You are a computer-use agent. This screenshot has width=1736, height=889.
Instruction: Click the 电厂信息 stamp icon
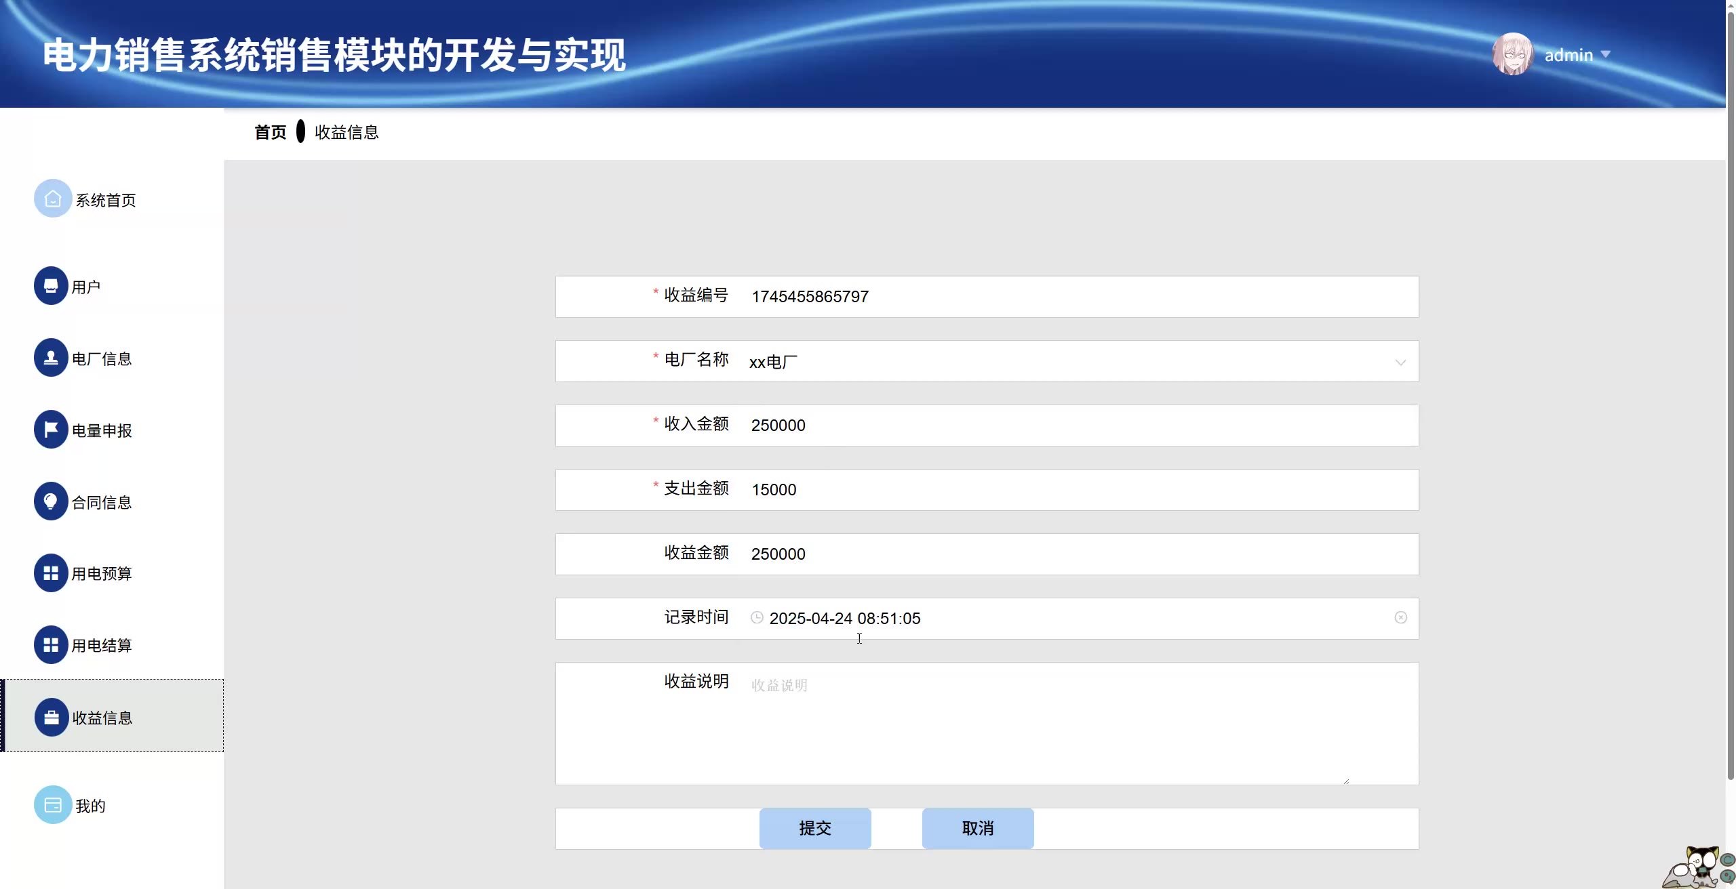pos(51,358)
